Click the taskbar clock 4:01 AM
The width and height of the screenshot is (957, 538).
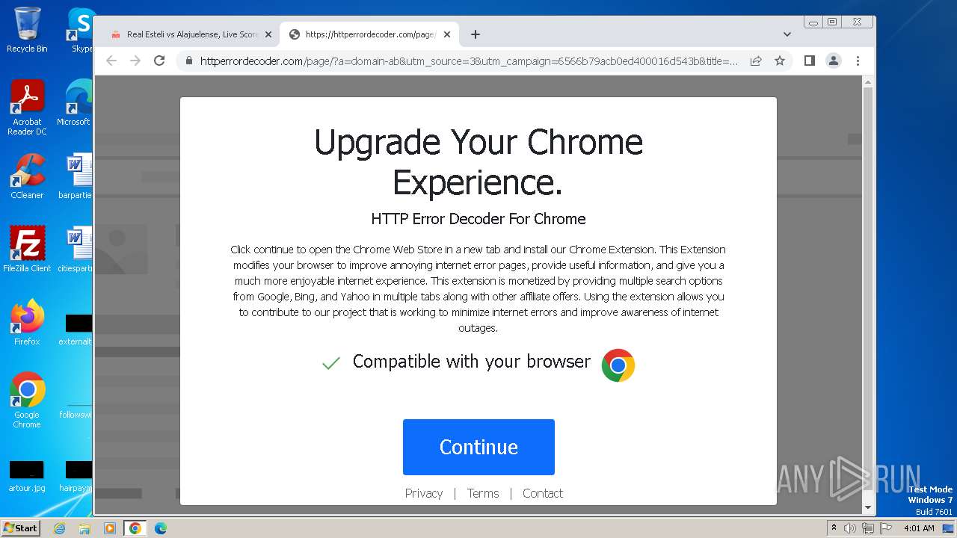pyautogui.click(x=918, y=528)
